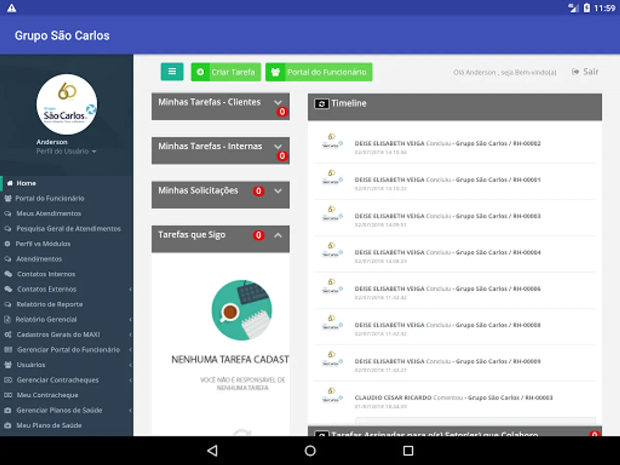Click Minhas Solicitações red count badge

[x=259, y=191]
